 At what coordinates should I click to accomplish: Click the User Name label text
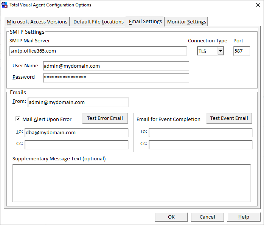(x=25, y=66)
